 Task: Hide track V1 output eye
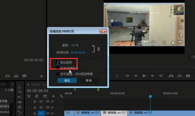pyautogui.click(x=52, y=113)
